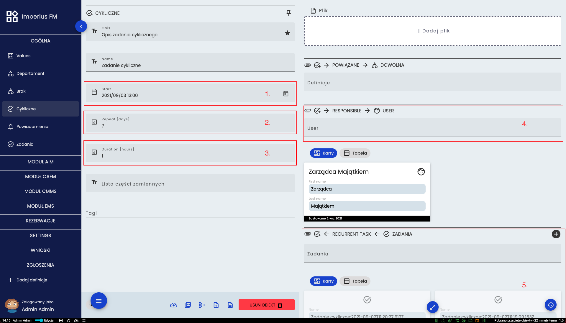Click the face icon on Zarządca Majątkiem card
Viewport: 566px width, 323px height.
click(x=421, y=172)
